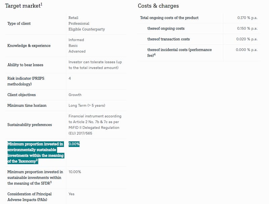Click the 0.000 % p.a. incidental costs value
Viewport: 269px width, 204px height.
[246, 50]
